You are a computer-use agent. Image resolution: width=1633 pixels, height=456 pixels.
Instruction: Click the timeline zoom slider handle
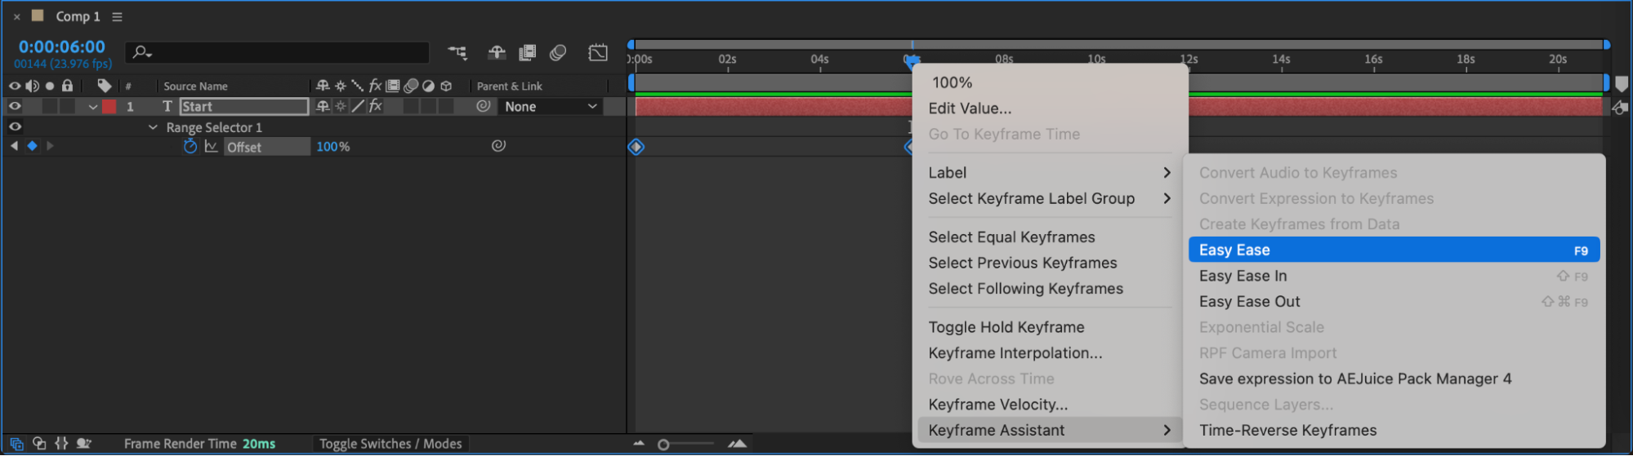tap(663, 445)
